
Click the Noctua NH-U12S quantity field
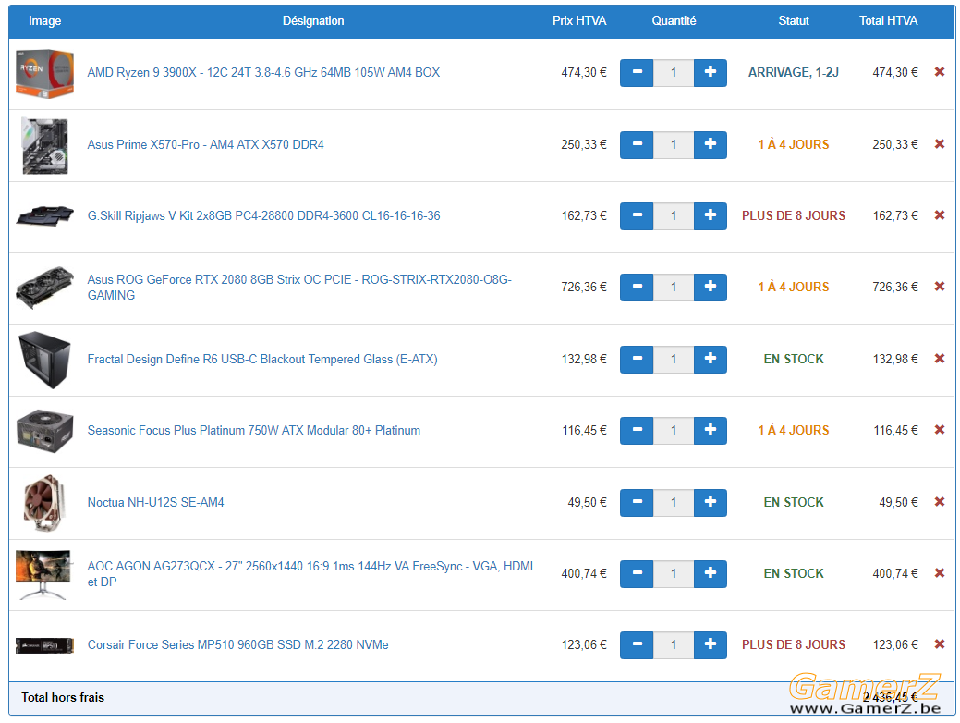coord(674,502)
